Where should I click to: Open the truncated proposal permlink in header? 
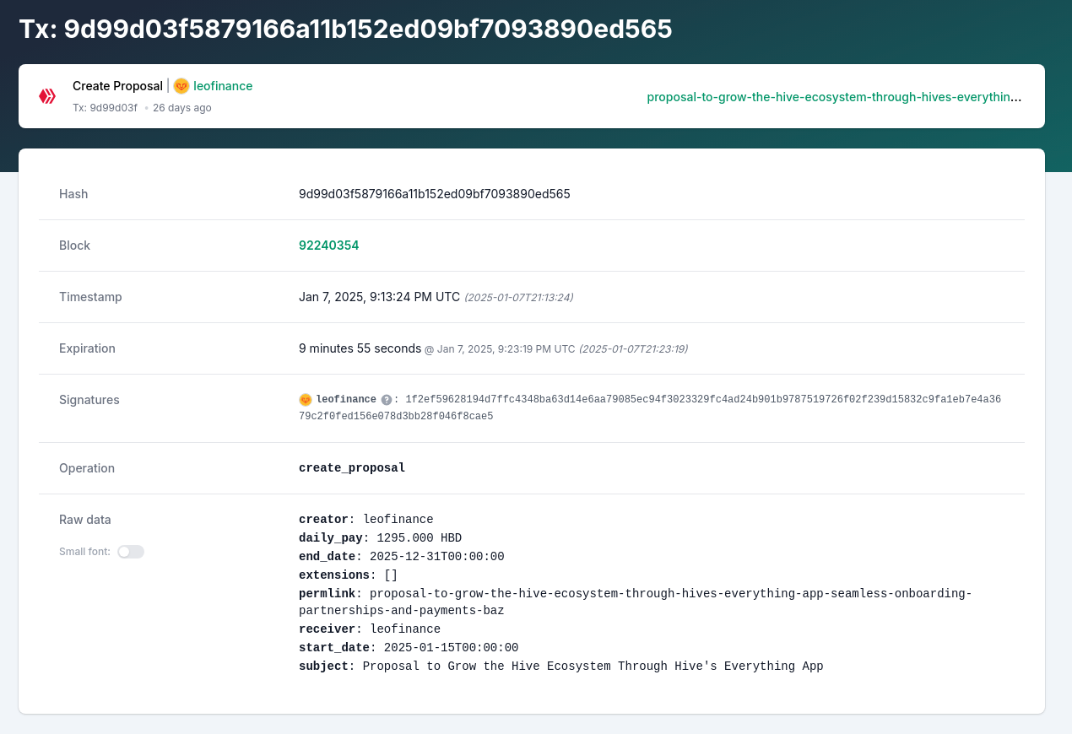click(x=834, y=97)
